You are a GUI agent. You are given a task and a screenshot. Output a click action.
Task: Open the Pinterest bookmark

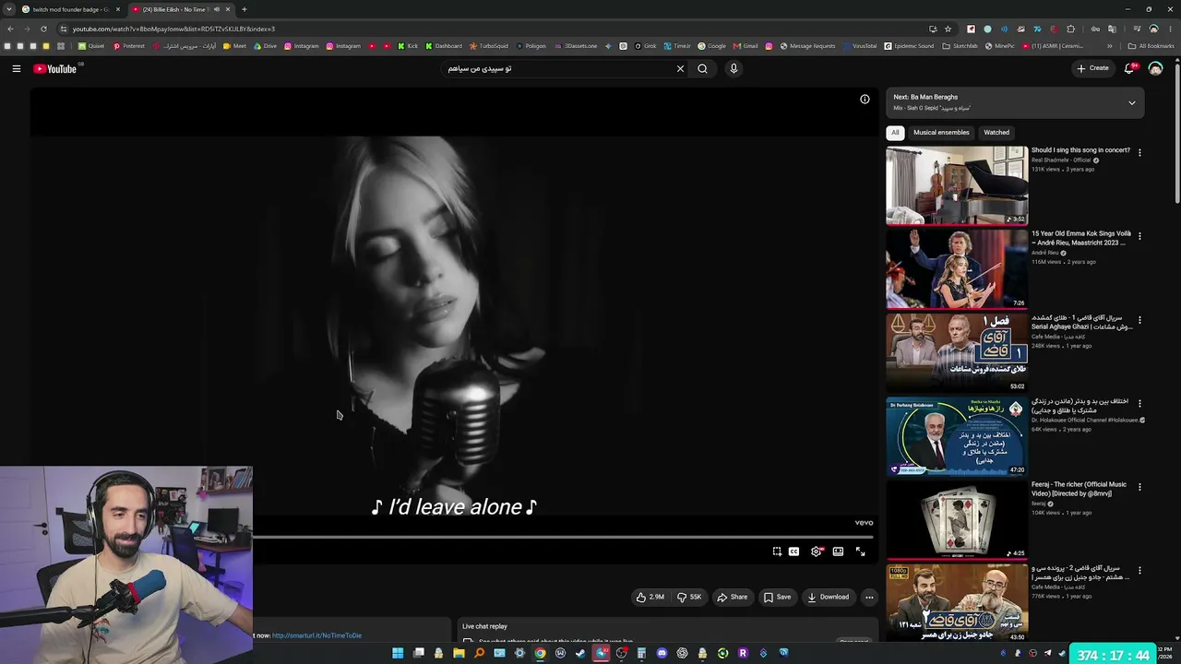click(129, 46)
